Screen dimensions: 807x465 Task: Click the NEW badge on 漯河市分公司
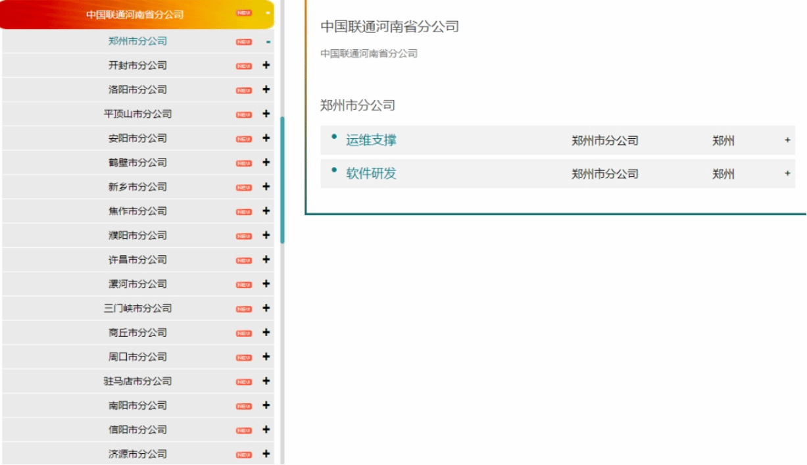[244, 285]
